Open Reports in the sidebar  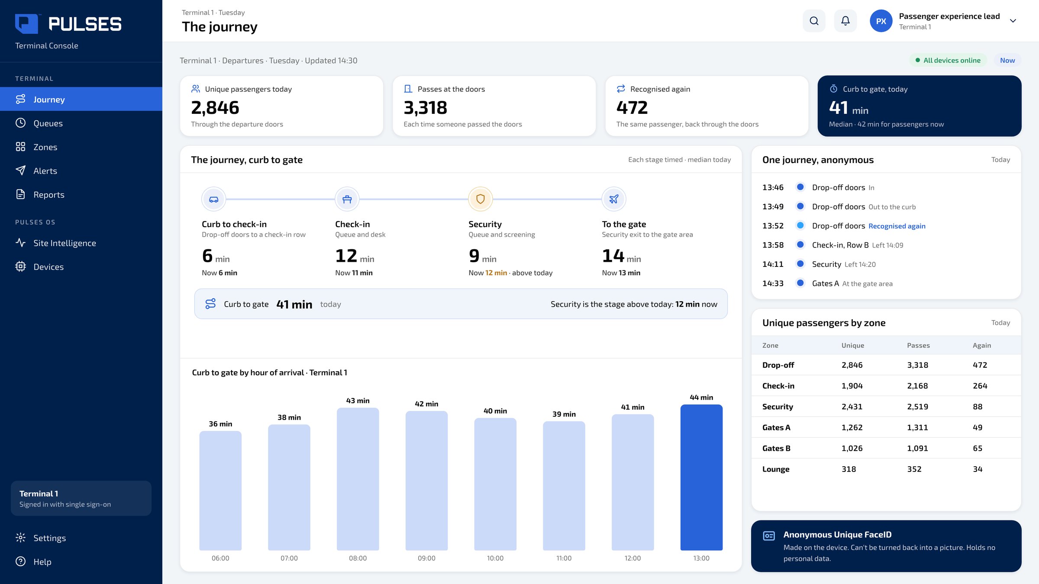point(81,194)
